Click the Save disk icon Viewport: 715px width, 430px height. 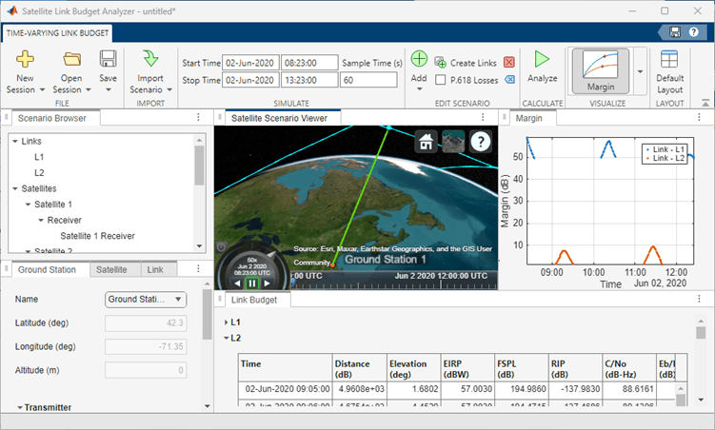click(x=108, y=59)
